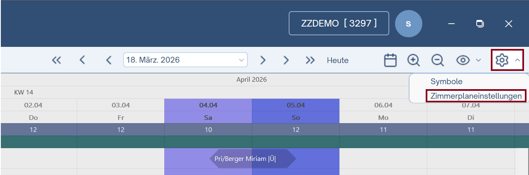Viewport: 529px width, 175px height.
Task: Click the eye view icon
Action: click(x=463, y=60)
